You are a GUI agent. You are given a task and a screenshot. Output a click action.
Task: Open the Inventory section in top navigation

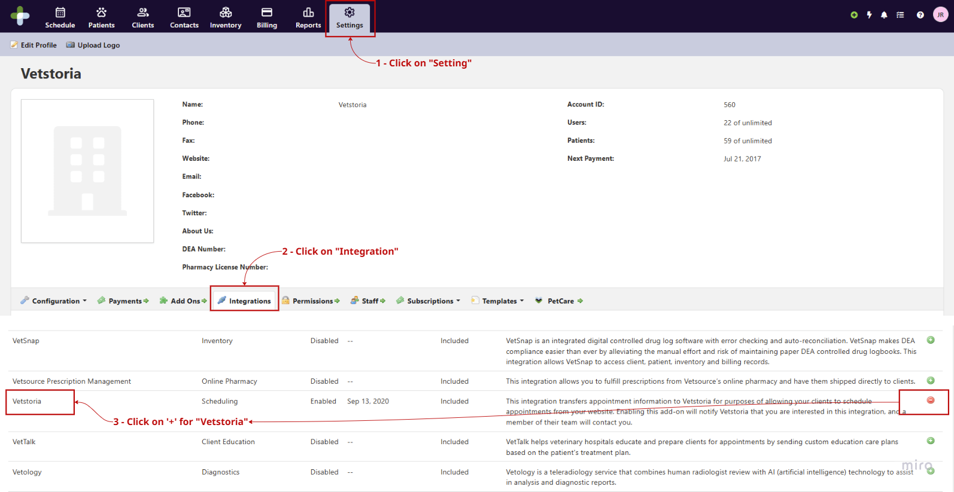[226, 17]
